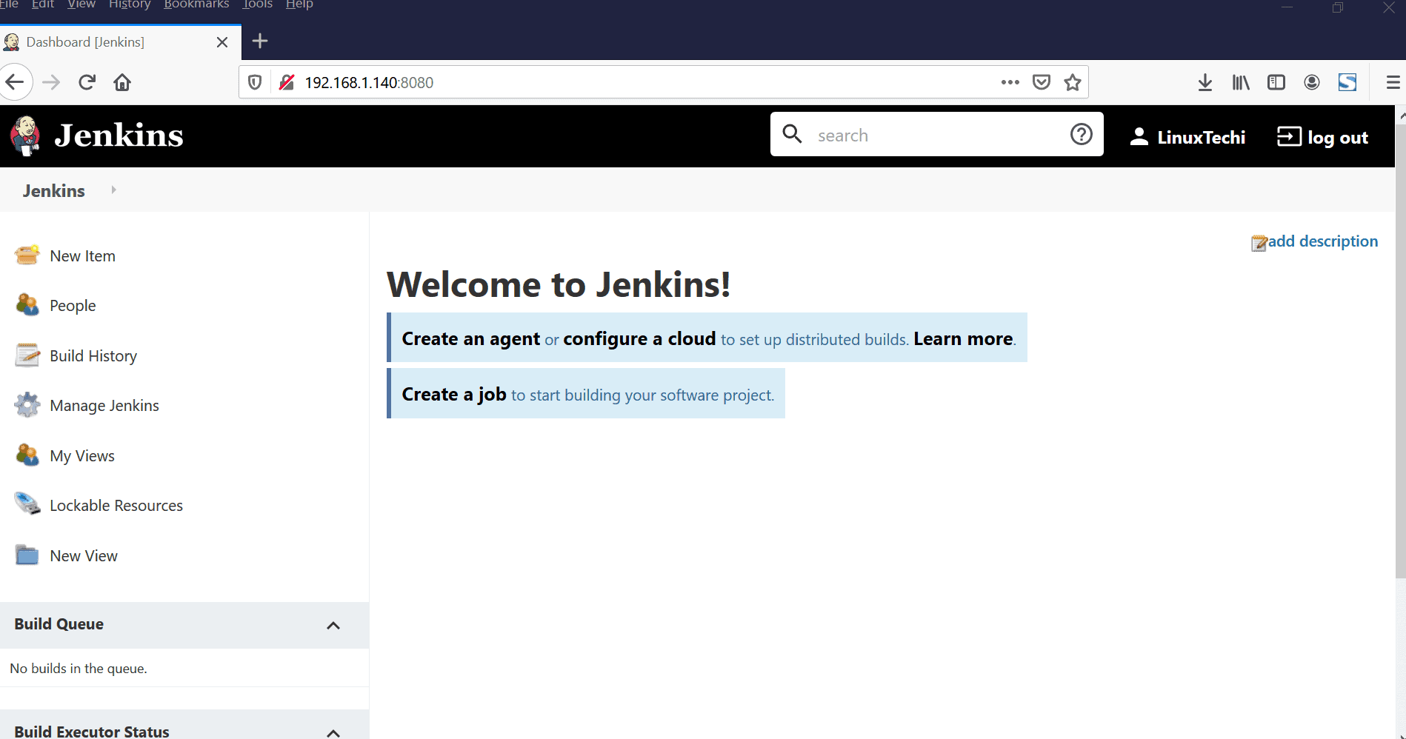
Task: Click the user profile silhouette icon
Action: coord(1139,136)
